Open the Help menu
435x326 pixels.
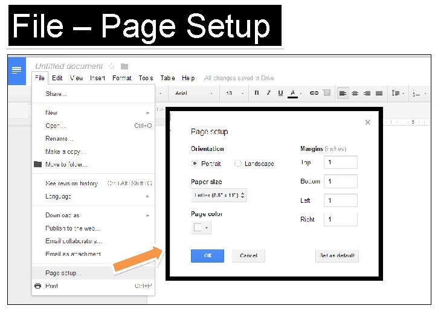(188, 78)
